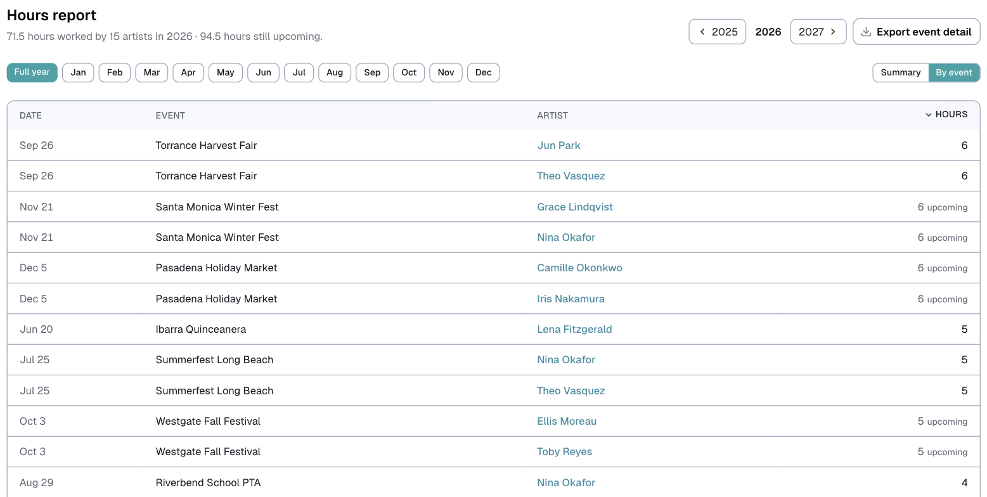Sort table by the DATE column header
This screenshot has width=987, height=497.
(30, 115)
